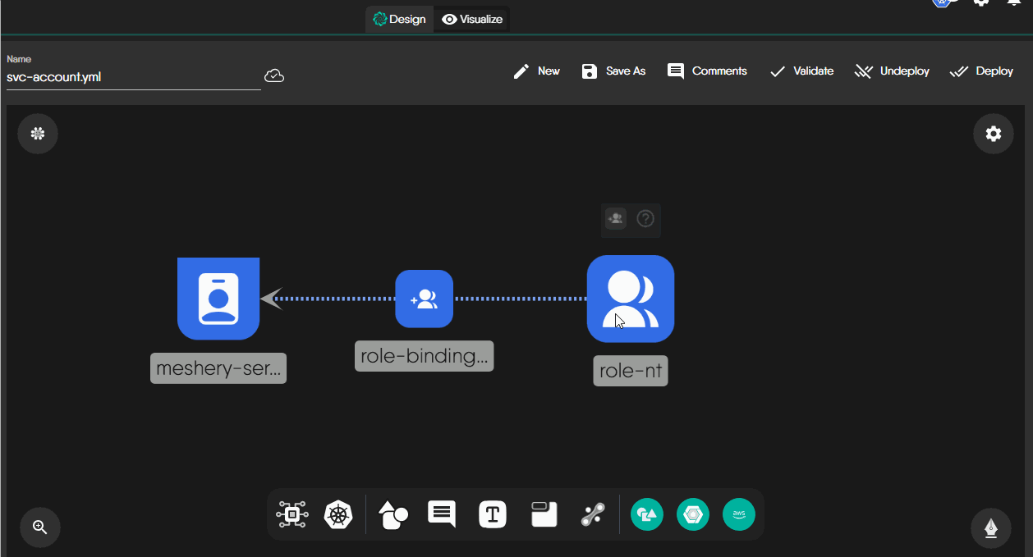Viewport: 1033px width, 557px height.
Task: Click the Kubernetes helm wheel icon
Action: [x=337, y=514]
